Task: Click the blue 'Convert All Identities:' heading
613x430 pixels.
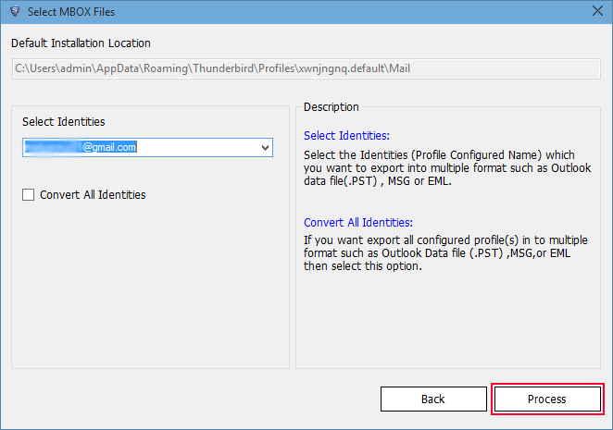Action: (x=358, y=222)
